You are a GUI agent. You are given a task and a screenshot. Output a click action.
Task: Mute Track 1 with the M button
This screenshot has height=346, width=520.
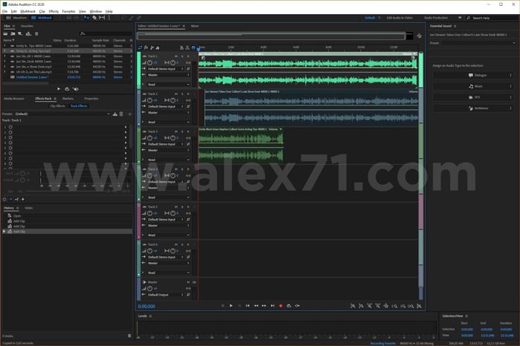[176, 56]
